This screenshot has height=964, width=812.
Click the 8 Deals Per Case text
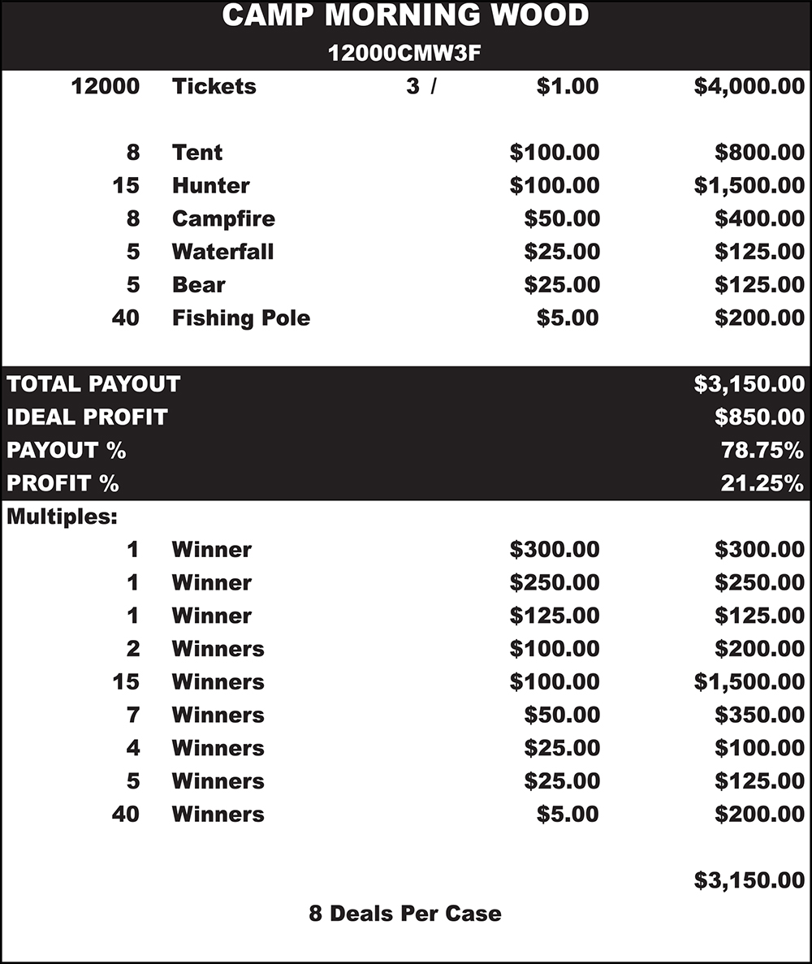click(405, 913)
